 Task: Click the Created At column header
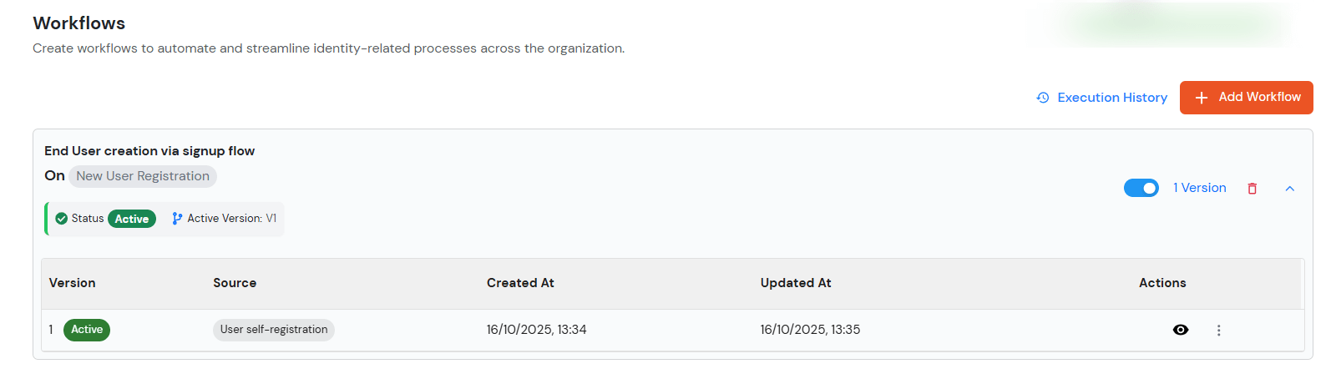(x=520, y=283)
